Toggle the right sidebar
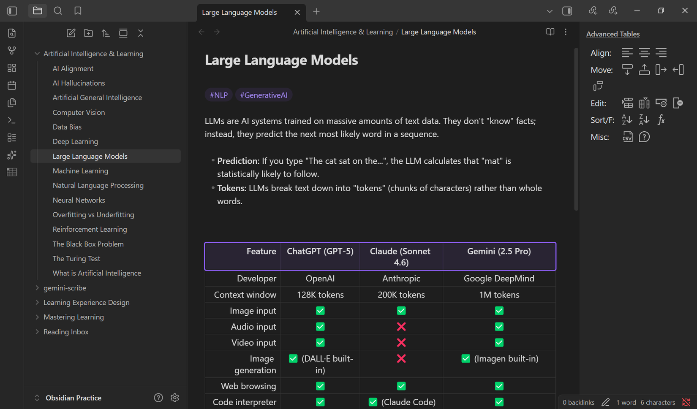Image resolution: width=697 pixels, height=409 pixels. click(567, 11)
